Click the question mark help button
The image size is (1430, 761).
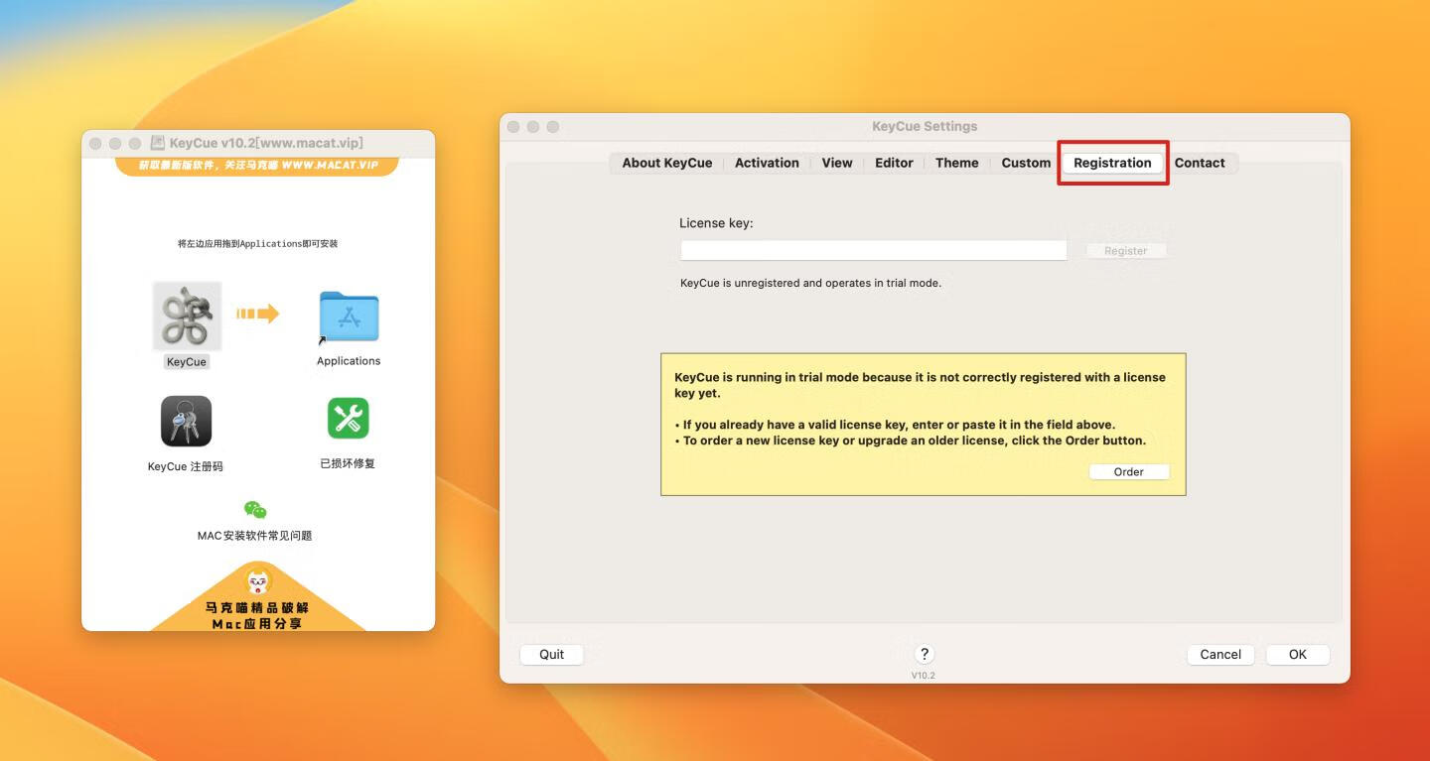(x=925, y=654)
